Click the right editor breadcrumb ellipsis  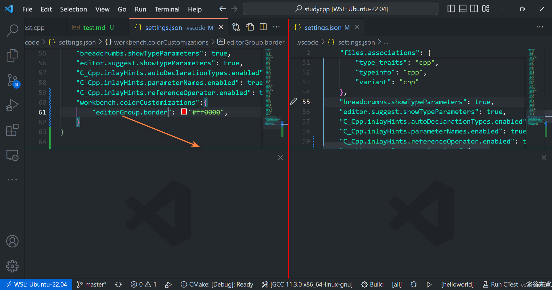click(386, 42)
